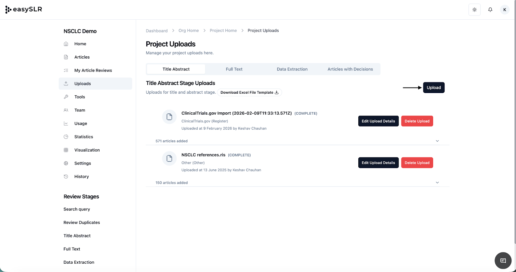Go to Project Home in breadcrumb
Image resolution: width=516 pixels, height=272 pixels.
point(223,31)
